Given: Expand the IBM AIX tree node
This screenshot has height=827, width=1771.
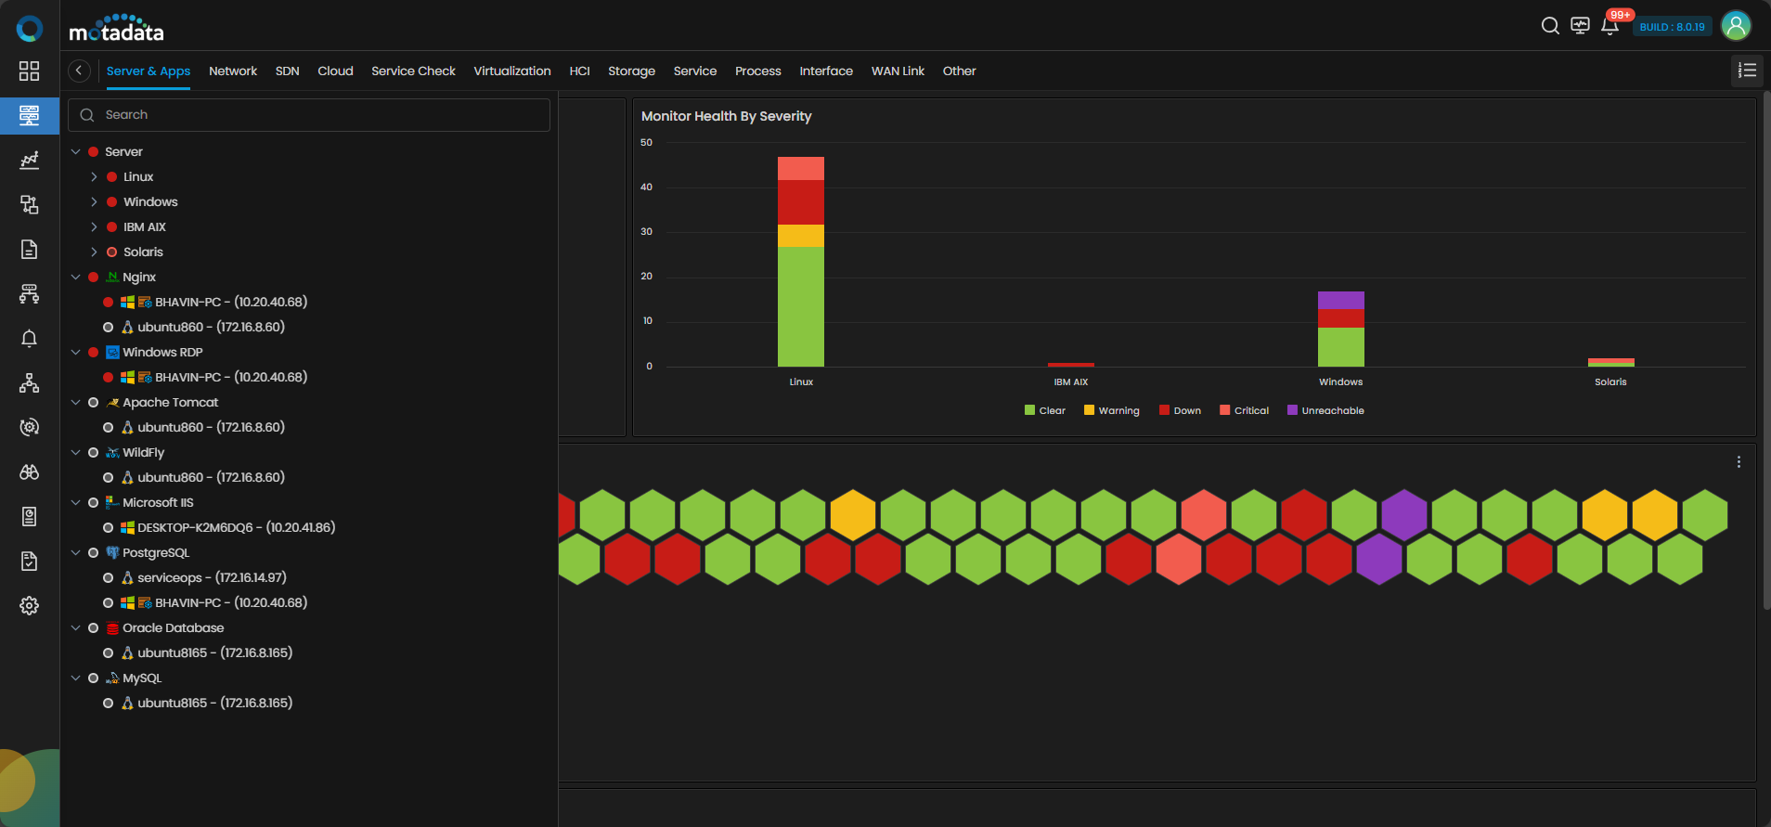Looking at the screenshot, I should [94, 226].
